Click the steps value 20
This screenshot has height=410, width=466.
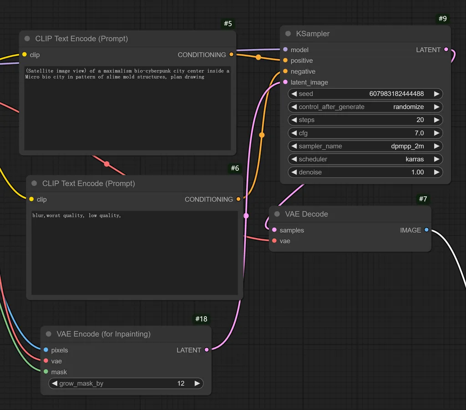[420, 120]
